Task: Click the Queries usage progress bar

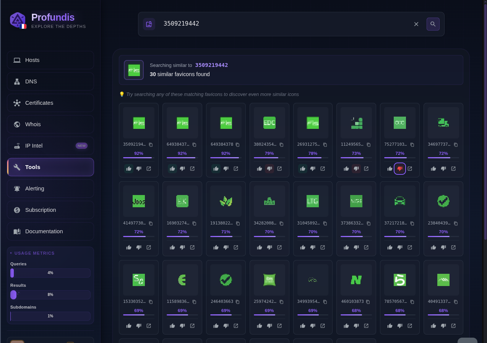Action: coord(50,273)
